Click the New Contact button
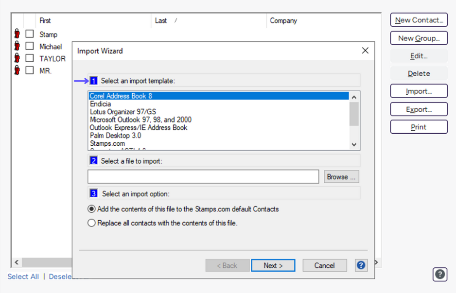The width and height of the screenshot is (456, 293). pyautogui.click(x=419, y=20)
